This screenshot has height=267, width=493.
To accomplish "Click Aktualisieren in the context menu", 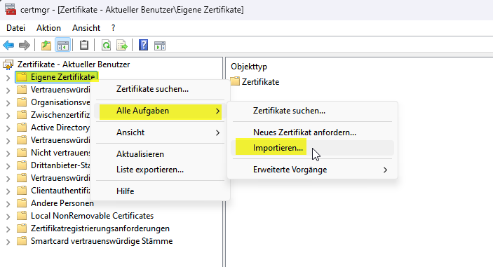I will pyautogui.click(x=140, y=154).
